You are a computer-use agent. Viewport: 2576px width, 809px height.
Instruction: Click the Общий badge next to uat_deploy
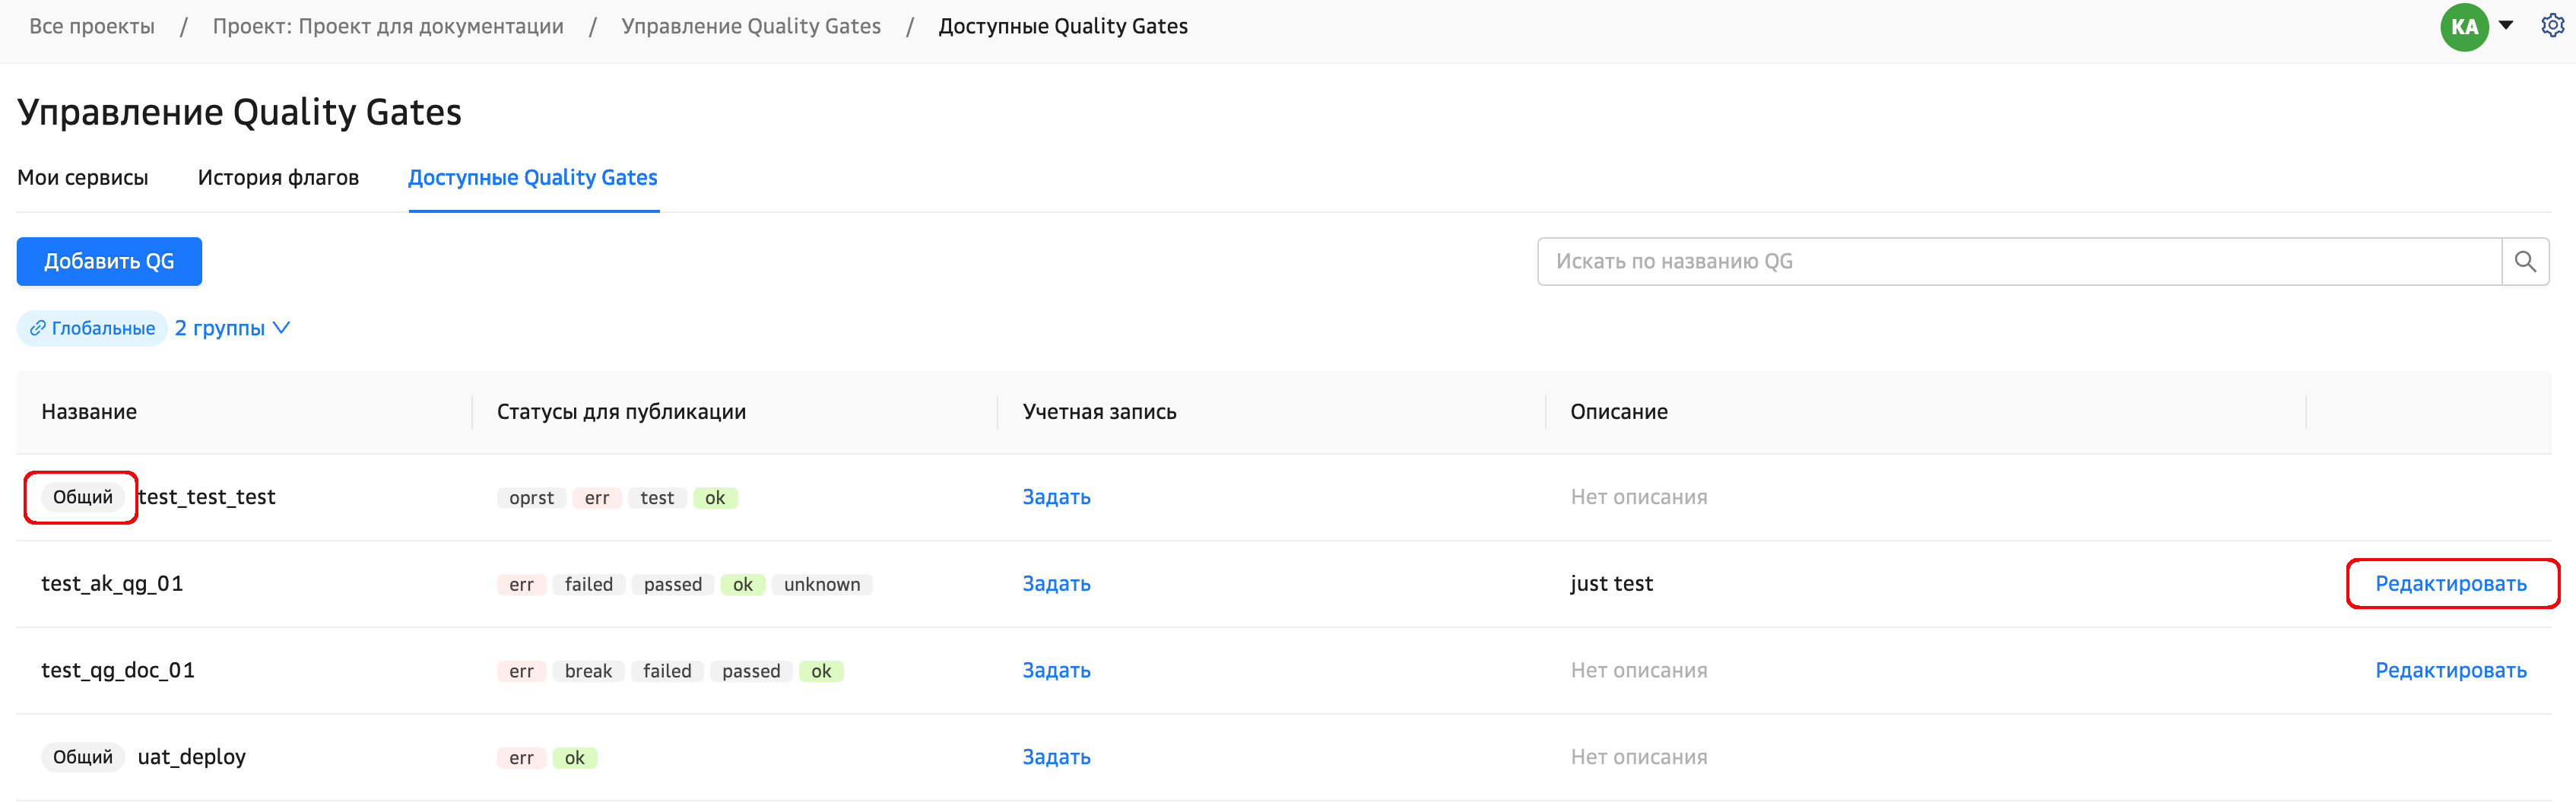pyautogui.click(x=83, y=757)
